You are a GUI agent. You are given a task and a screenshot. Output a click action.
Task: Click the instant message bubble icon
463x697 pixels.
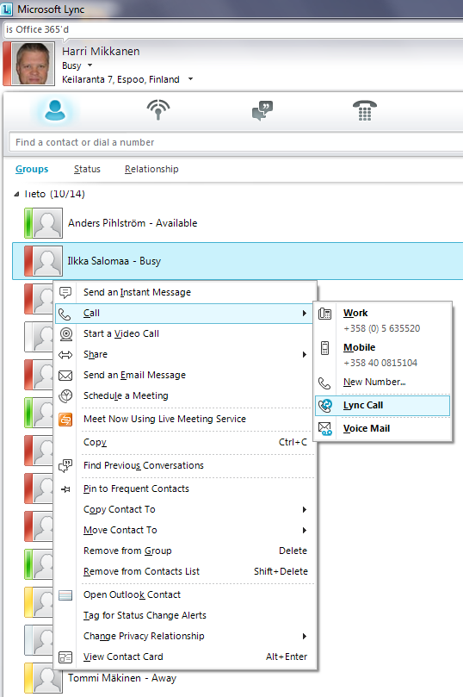[65, 292]
